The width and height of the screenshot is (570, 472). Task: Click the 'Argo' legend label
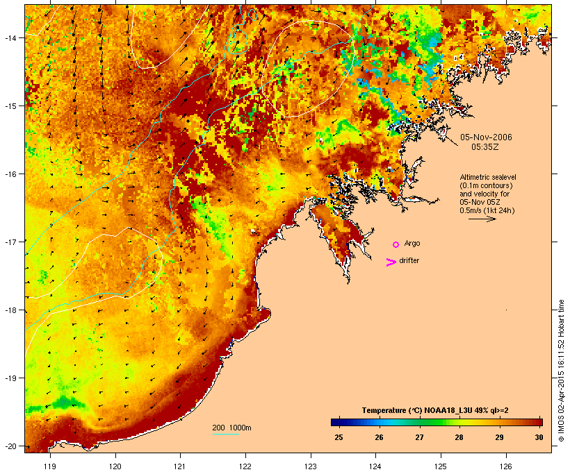[412, 243]
